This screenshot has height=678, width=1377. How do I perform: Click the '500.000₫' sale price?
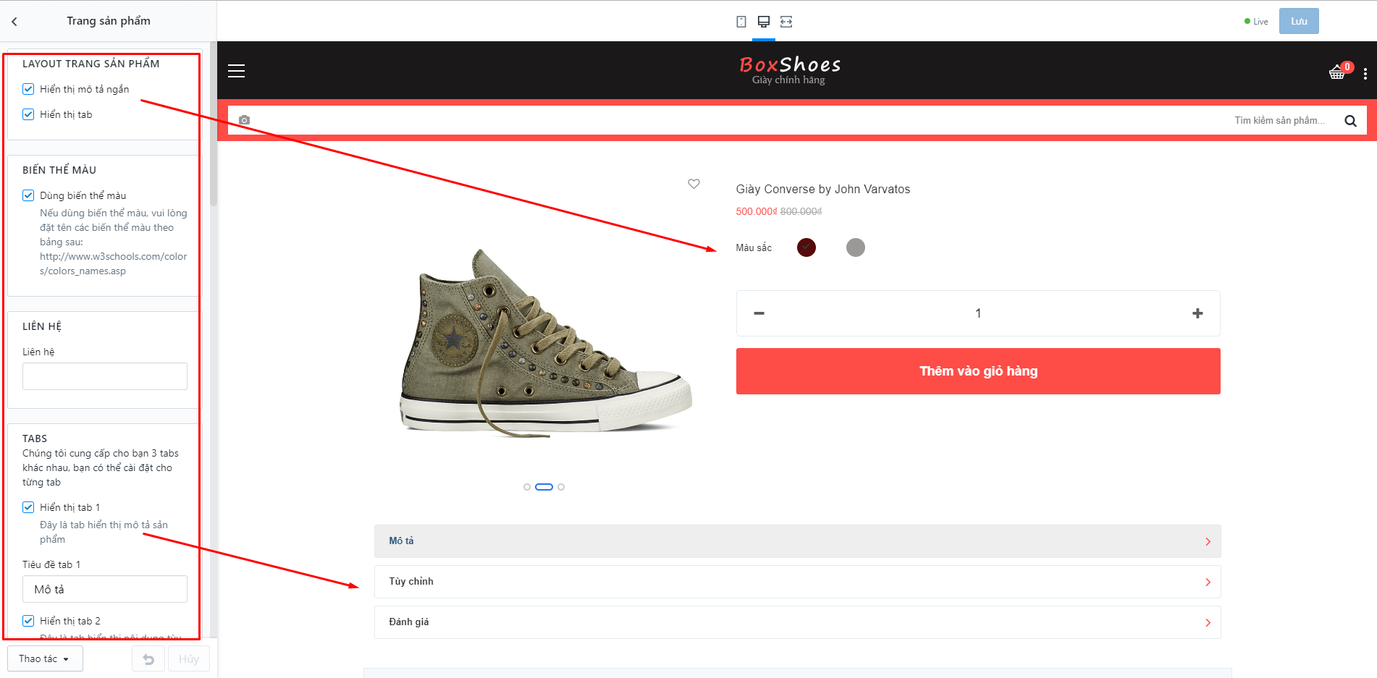click(757, 211)
